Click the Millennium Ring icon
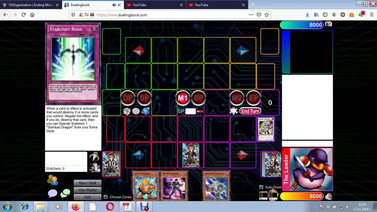 click(94, 157)
